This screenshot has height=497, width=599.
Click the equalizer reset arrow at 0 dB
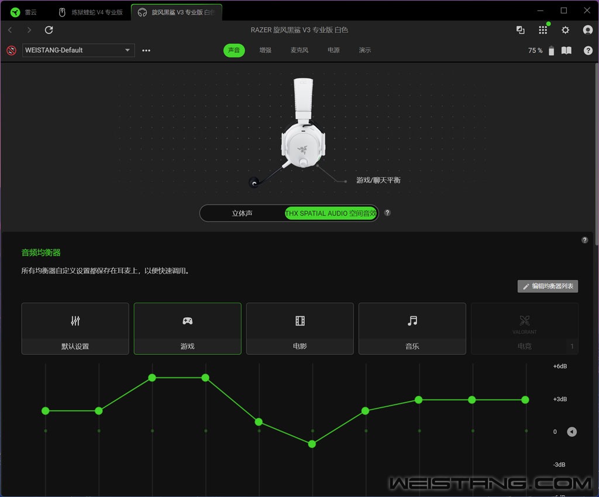pos(572,432)
